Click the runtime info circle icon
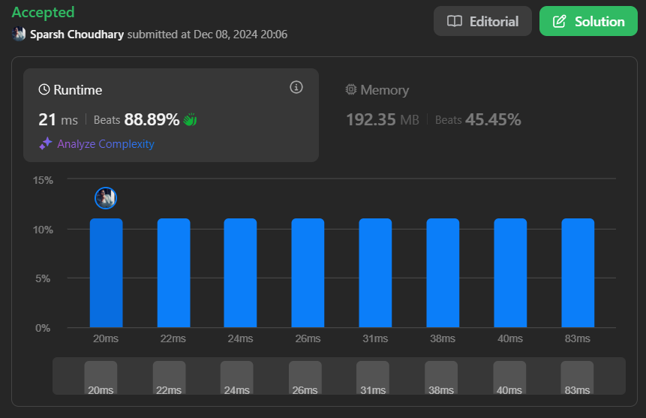 click(x=296, y=88)
